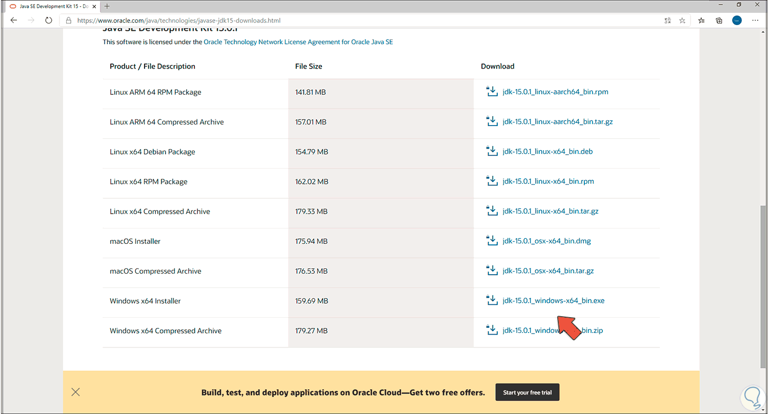The image size is (769, 414).
Task: Download jdk-15.0.1_linux-aarch64_bin.tar.gz link
Action: 558,122
